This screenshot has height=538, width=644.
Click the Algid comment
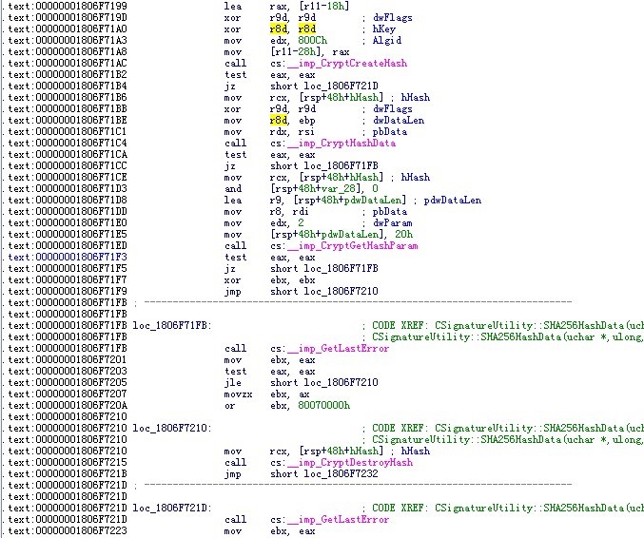coord(387,40)
